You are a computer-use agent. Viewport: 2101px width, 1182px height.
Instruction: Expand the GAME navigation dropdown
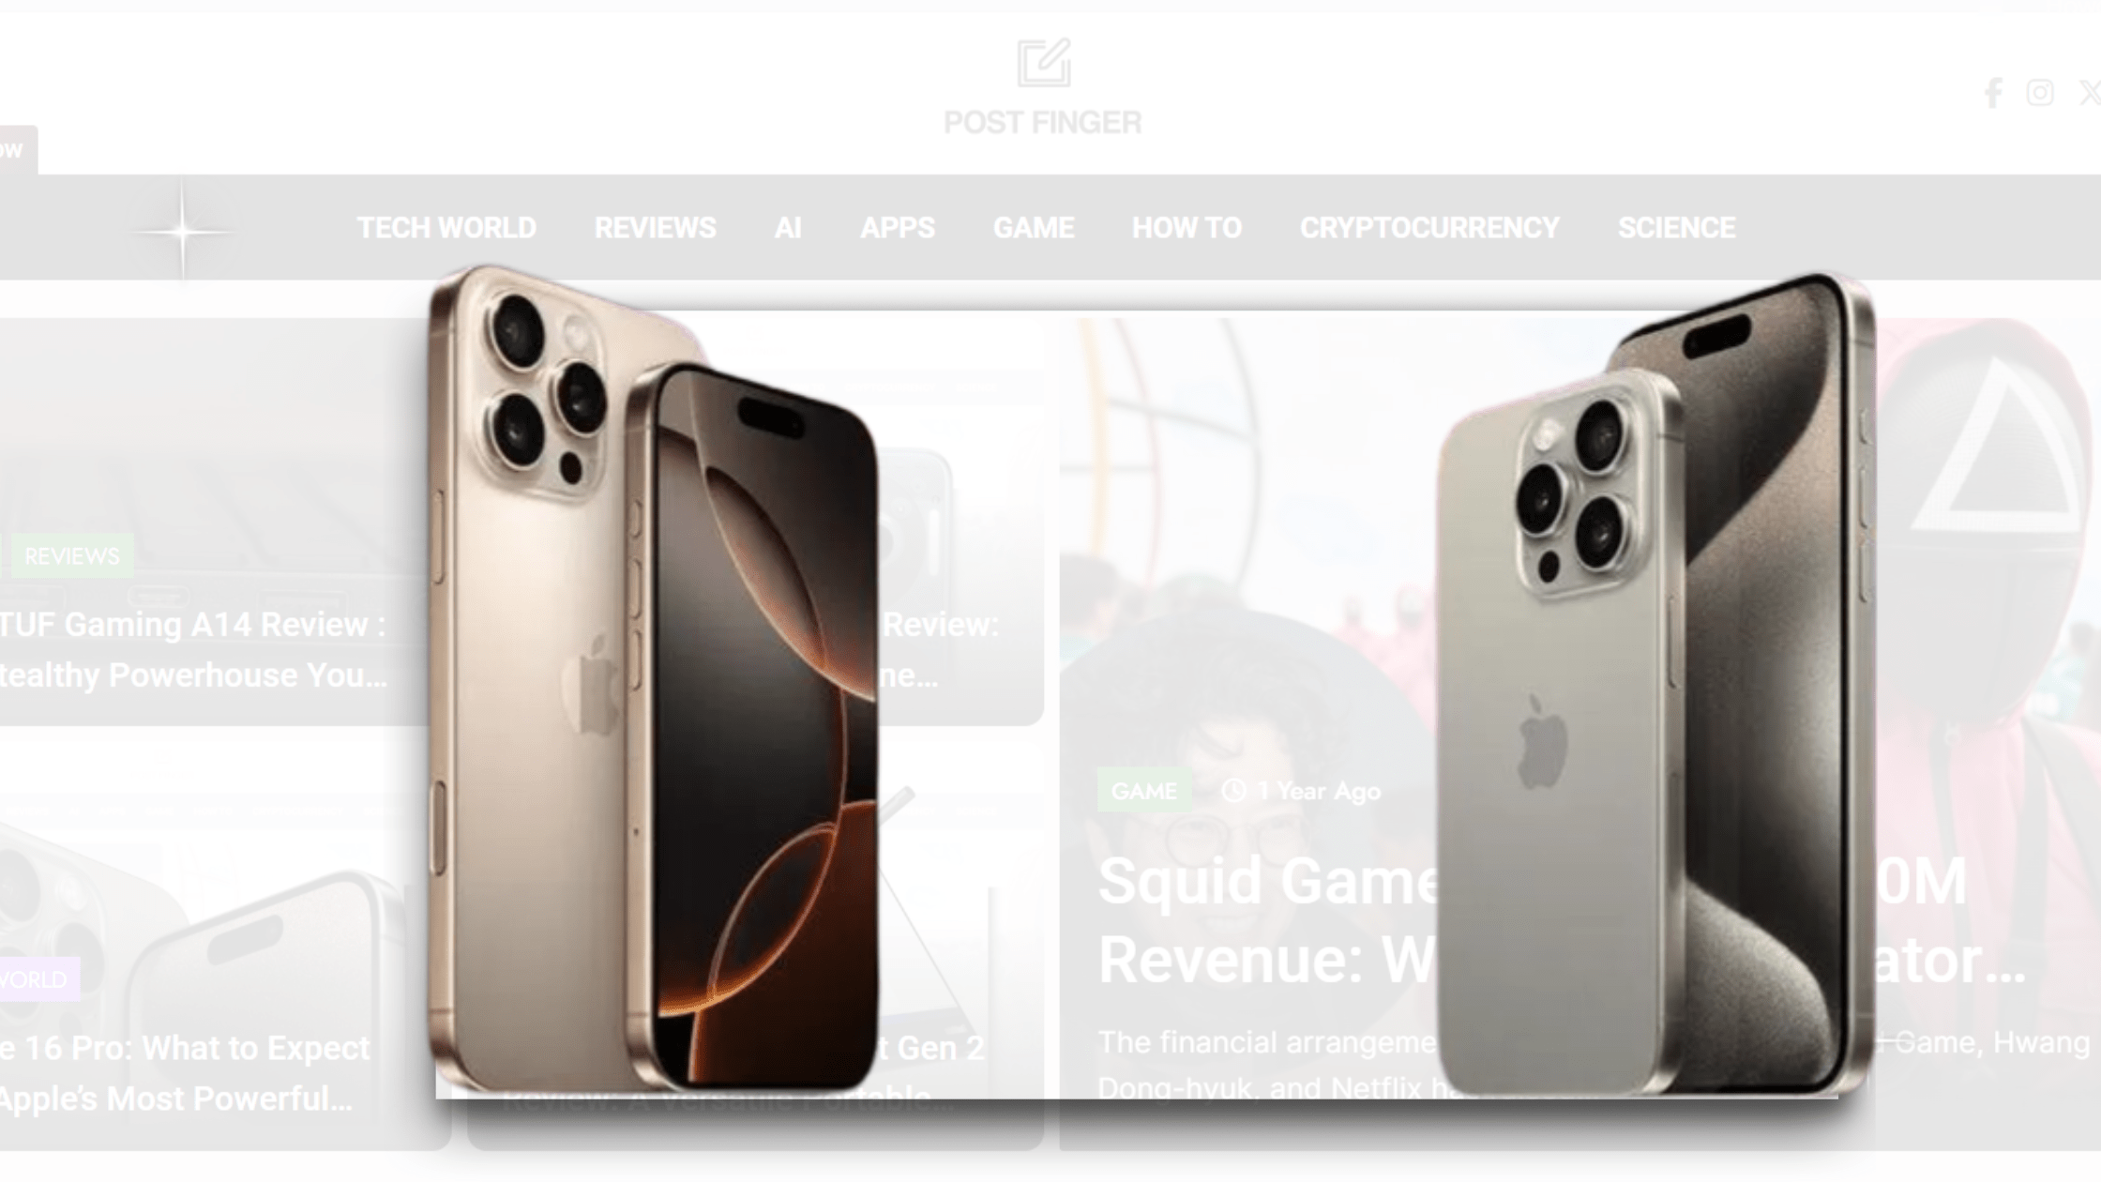click(1034, 228)
